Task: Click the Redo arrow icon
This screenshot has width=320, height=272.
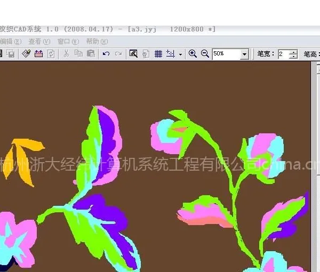Action: 118,54
